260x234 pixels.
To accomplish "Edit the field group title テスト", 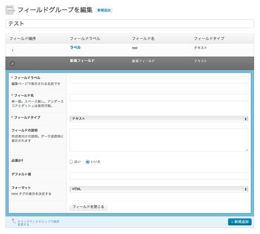I will point(130,24).
